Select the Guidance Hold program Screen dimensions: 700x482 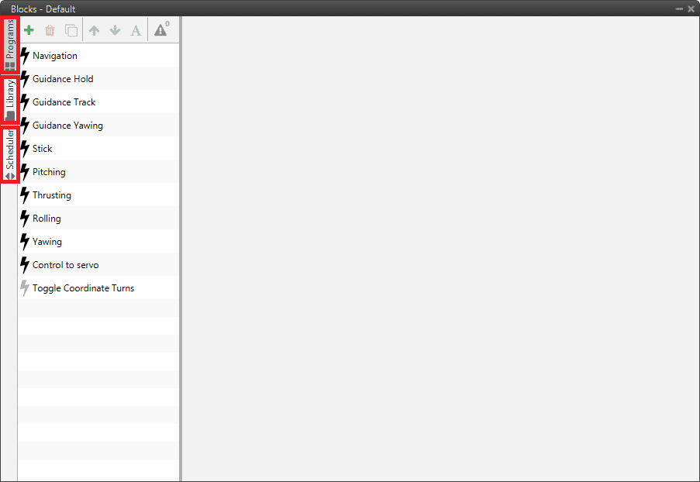[x=98, y=79]
